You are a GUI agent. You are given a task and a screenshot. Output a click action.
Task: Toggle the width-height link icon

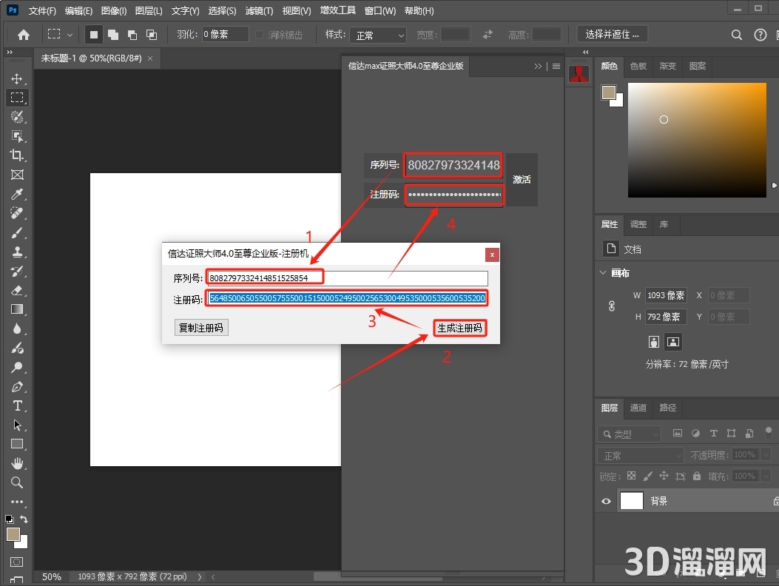tap(612, 306)
